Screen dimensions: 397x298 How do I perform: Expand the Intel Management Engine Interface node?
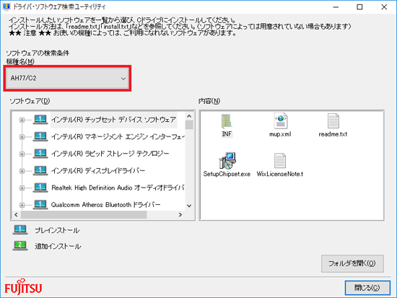[x=22, y=136]
